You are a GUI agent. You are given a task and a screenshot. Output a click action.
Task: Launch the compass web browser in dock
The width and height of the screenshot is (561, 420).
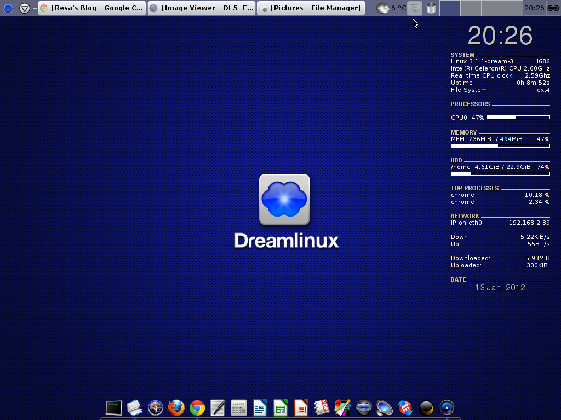(x=156, y=408)
